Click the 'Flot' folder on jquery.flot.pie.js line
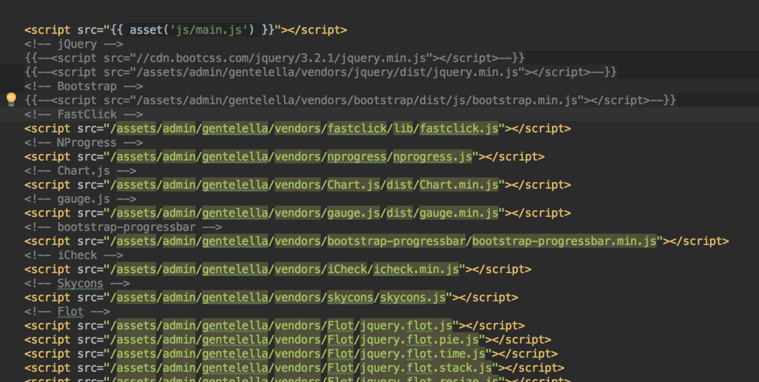 point(340,339)
